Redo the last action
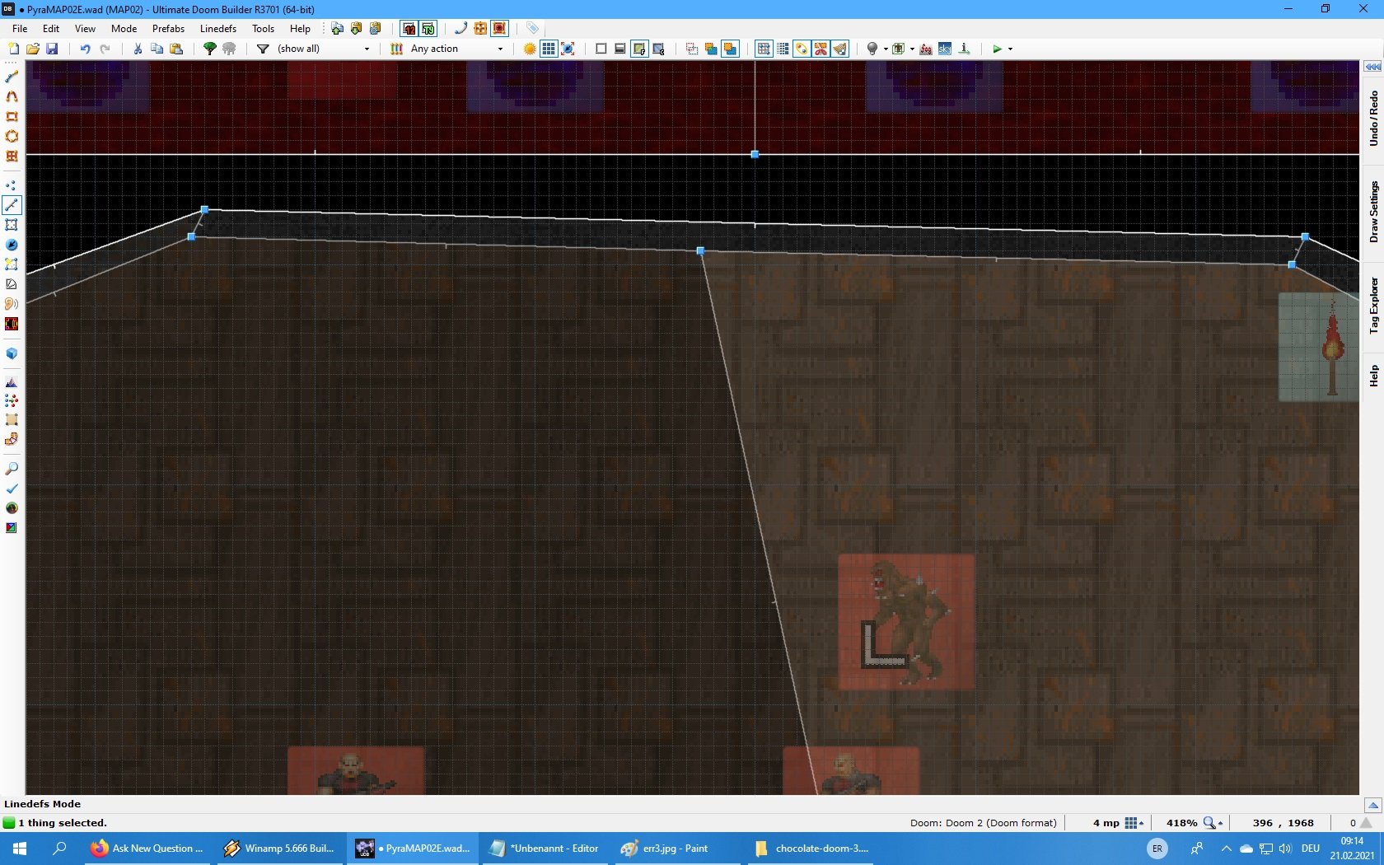This screenshot has width=1384, height=865. coord(105,49)
